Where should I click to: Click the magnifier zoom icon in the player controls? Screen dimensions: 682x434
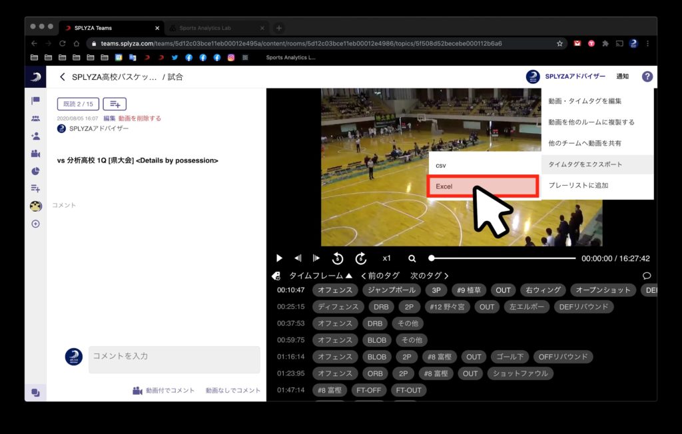pos(412,258)
